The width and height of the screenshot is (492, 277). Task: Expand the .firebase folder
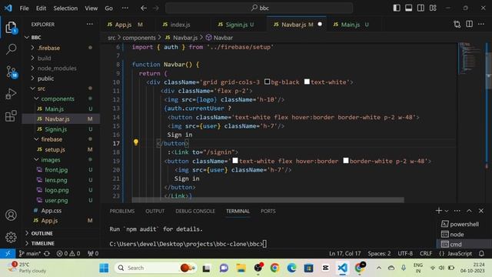(61, 48)
